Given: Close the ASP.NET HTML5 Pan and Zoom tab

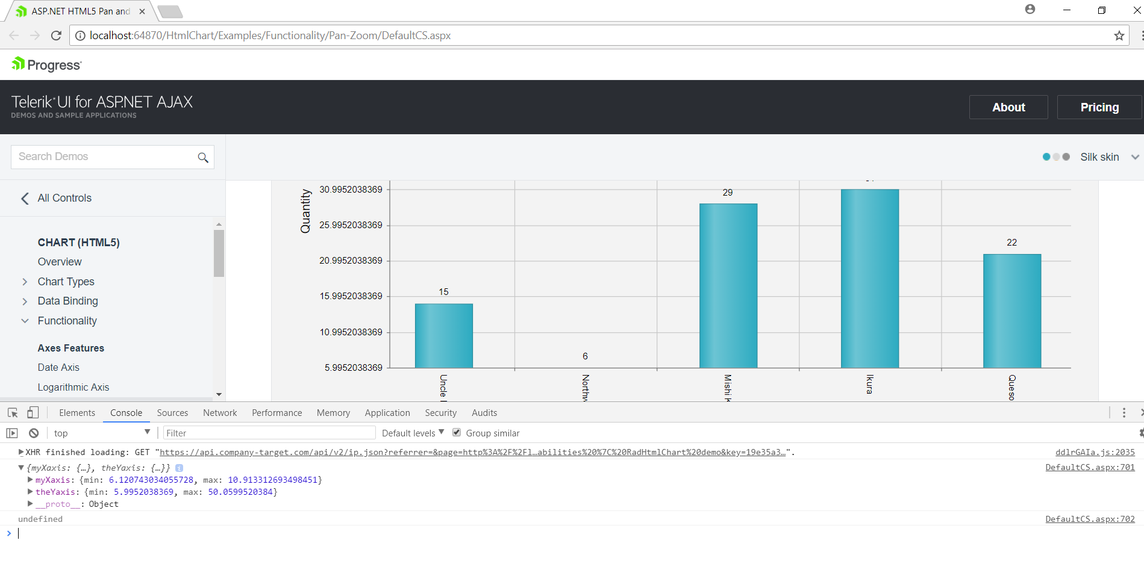Looking at the screenshot, I should (142, 11).
